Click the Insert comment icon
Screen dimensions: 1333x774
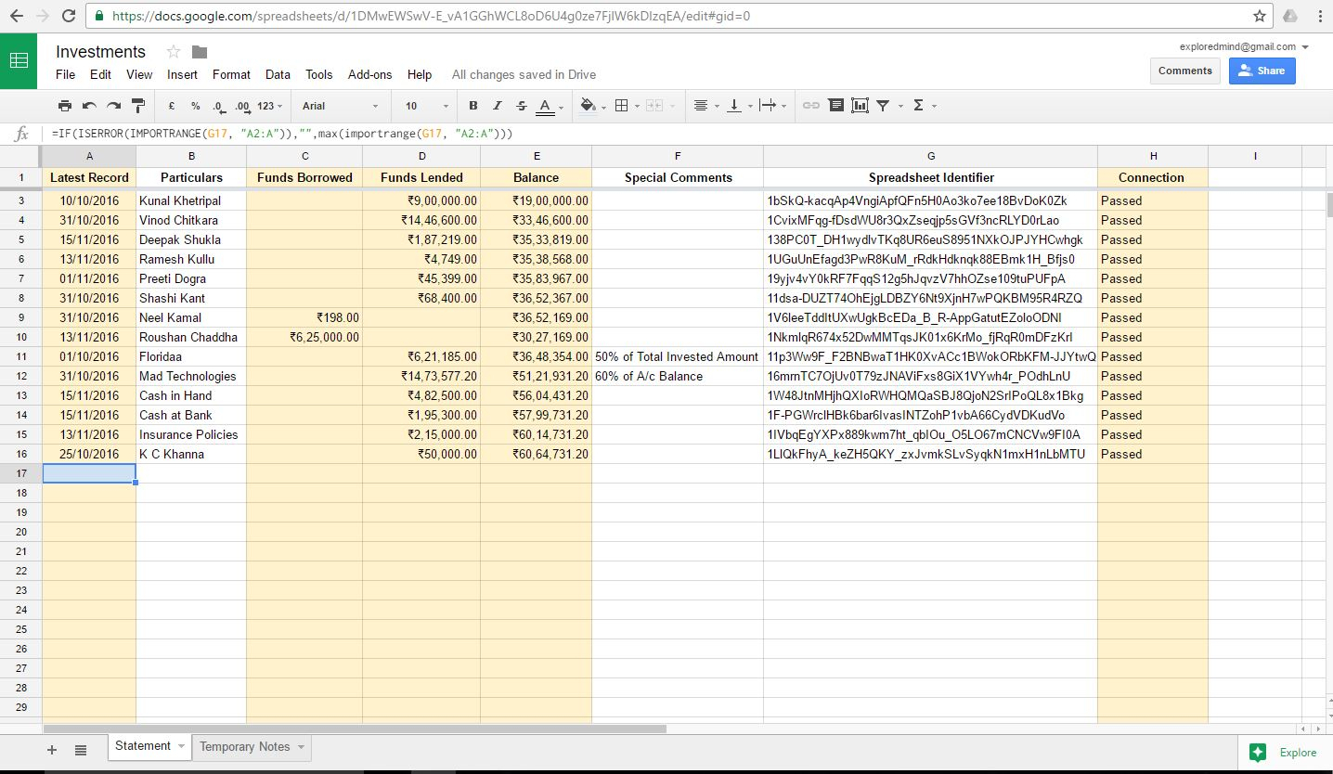pyautogui.click(x=835, y=106)
